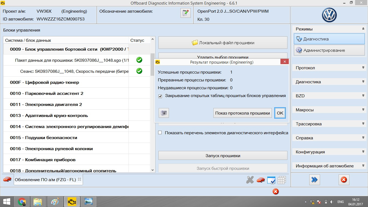Viewport: 368px width, 207px height.
Task: Close the firmware update tab with X
Action: (79, 179)
